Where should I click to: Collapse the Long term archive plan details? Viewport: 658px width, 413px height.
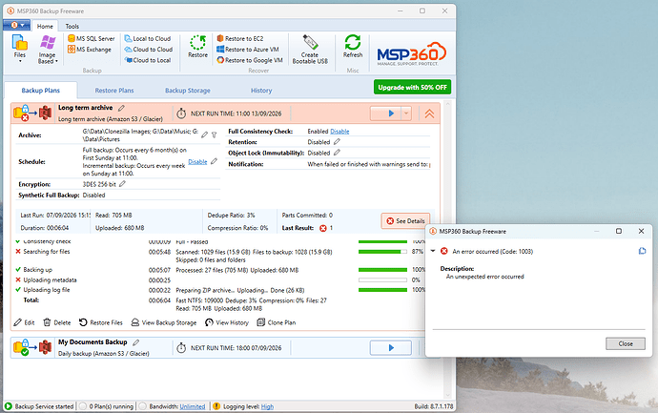(429, 114)
